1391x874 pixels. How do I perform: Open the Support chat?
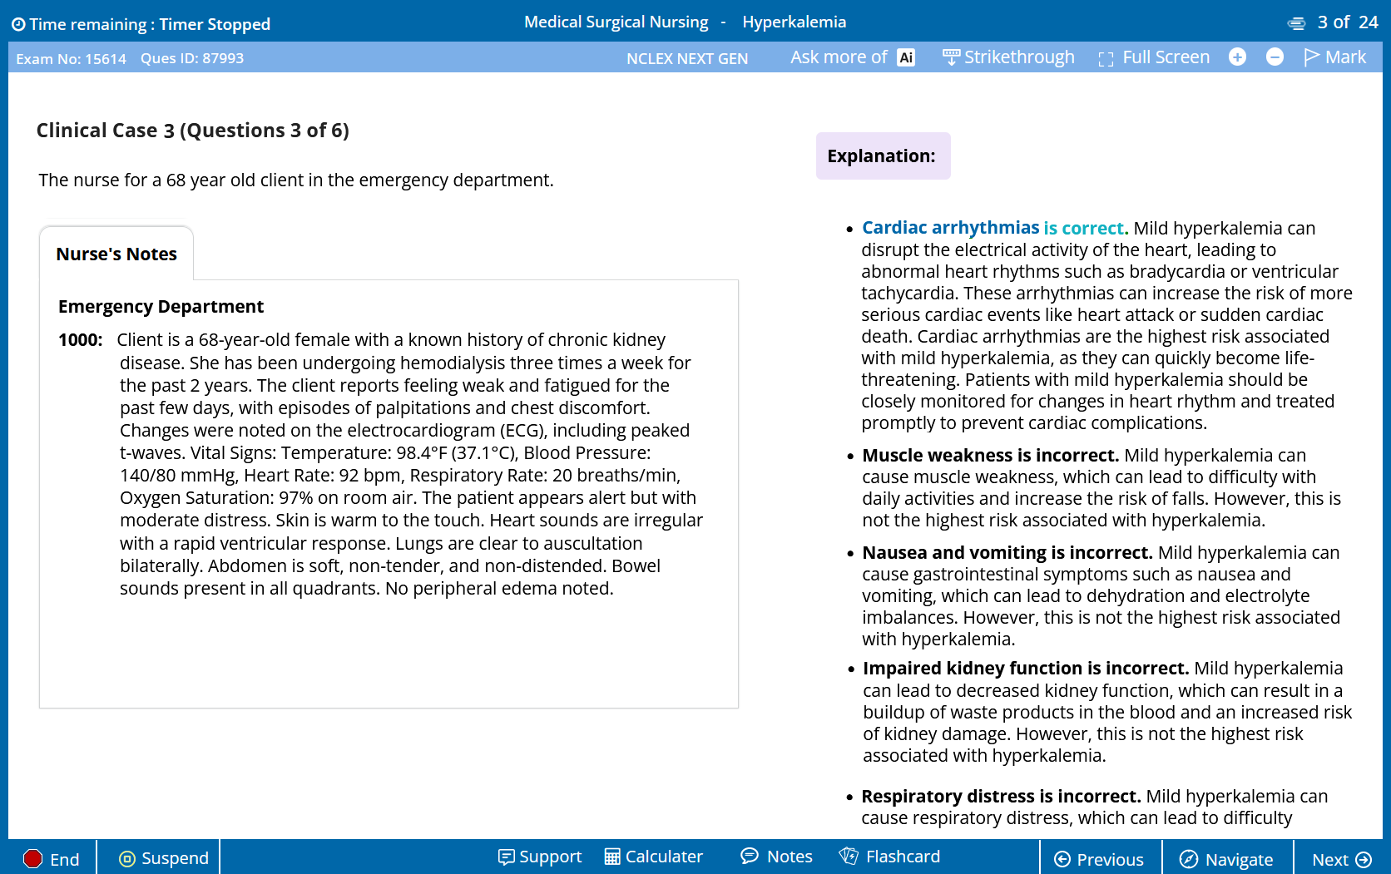[540, 857]
